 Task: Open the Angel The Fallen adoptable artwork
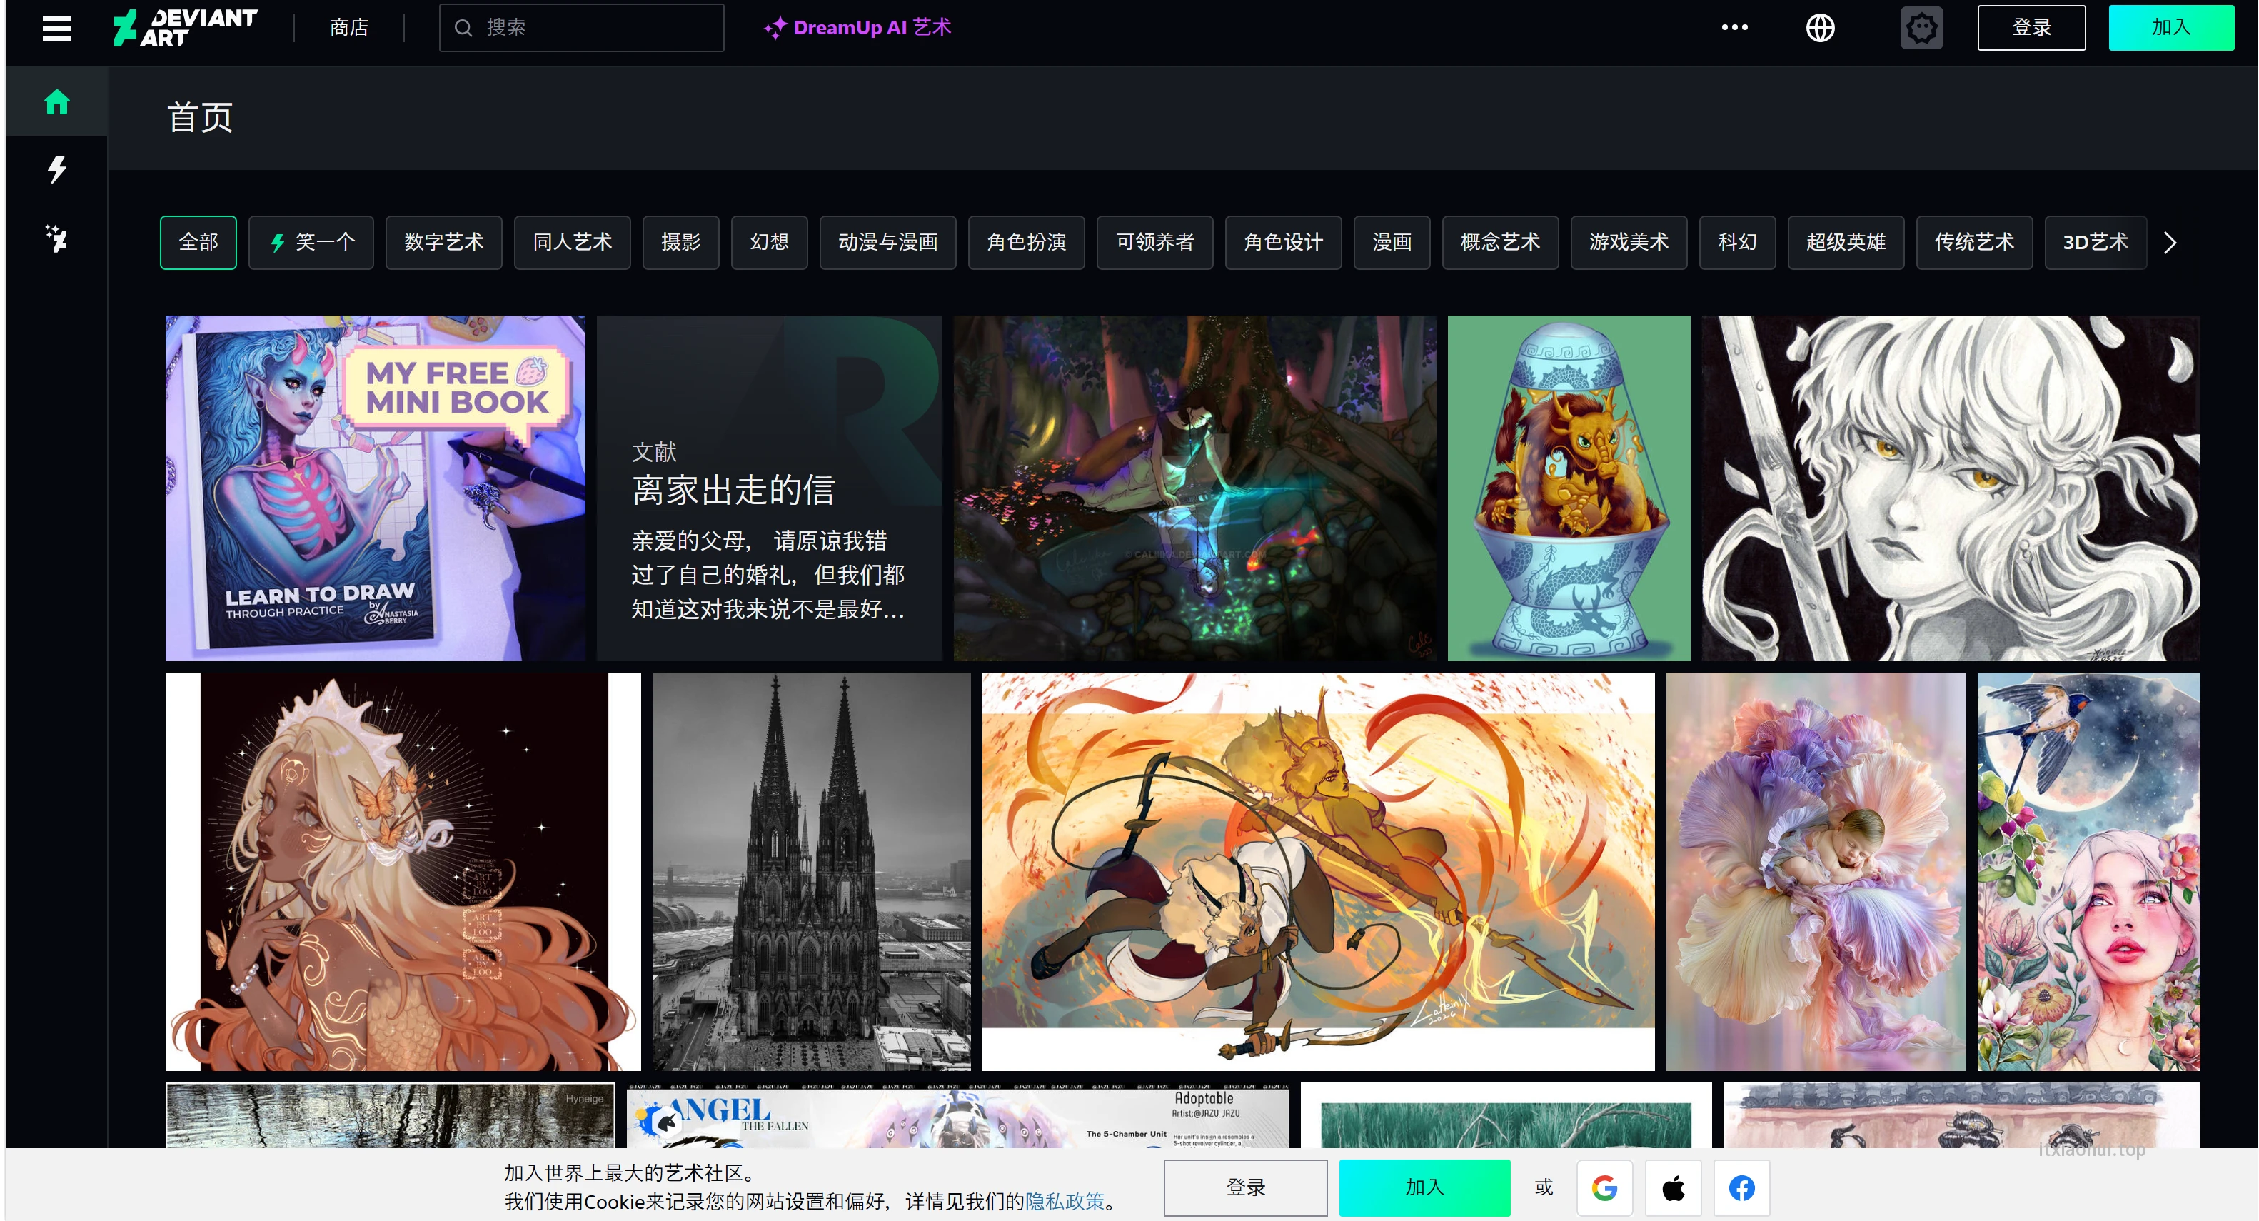click(957, 1115)
